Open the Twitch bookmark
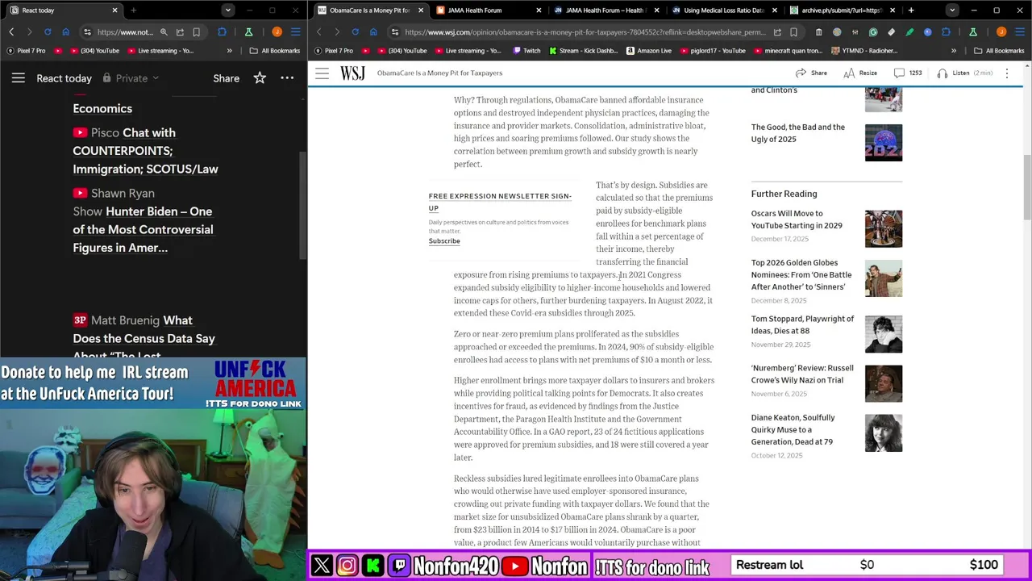Image resolution: width=1032 pixels, height=581 pixels. pyautogui.click(x=526, y=50)
